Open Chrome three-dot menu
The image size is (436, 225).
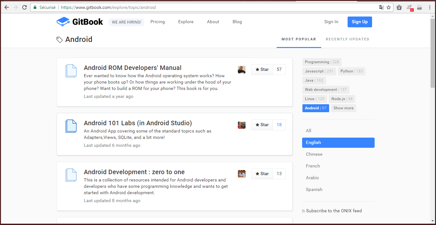pyautogui.click(x=429, y=7)
